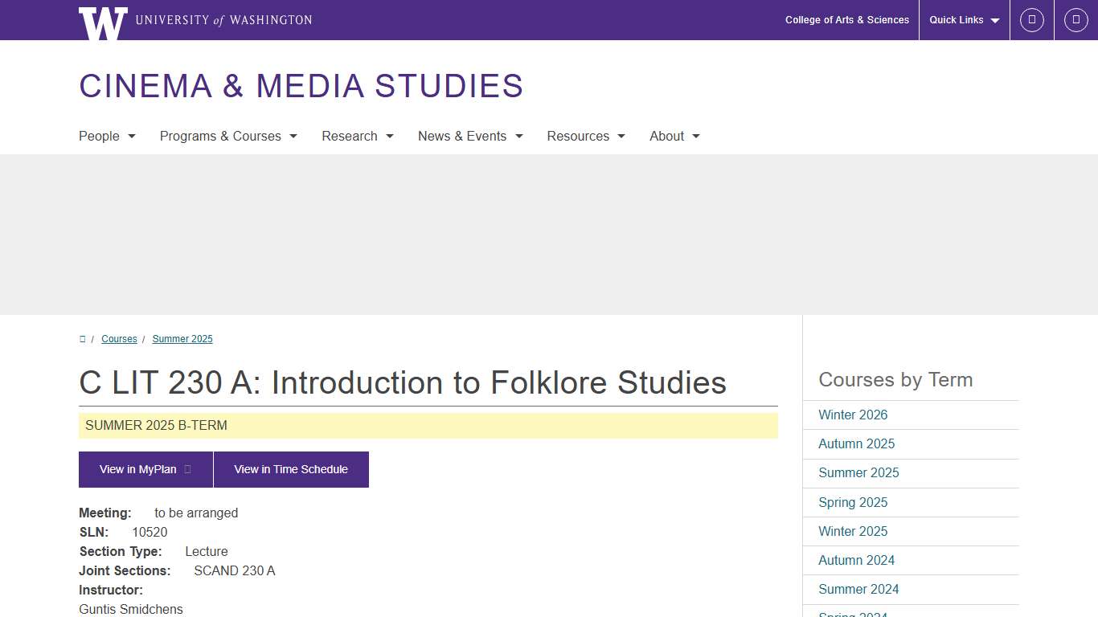This screenshot has height=617, width=1098.
Task: Select Winter 2026 in Courses by Term
Action: pos(853,415)
